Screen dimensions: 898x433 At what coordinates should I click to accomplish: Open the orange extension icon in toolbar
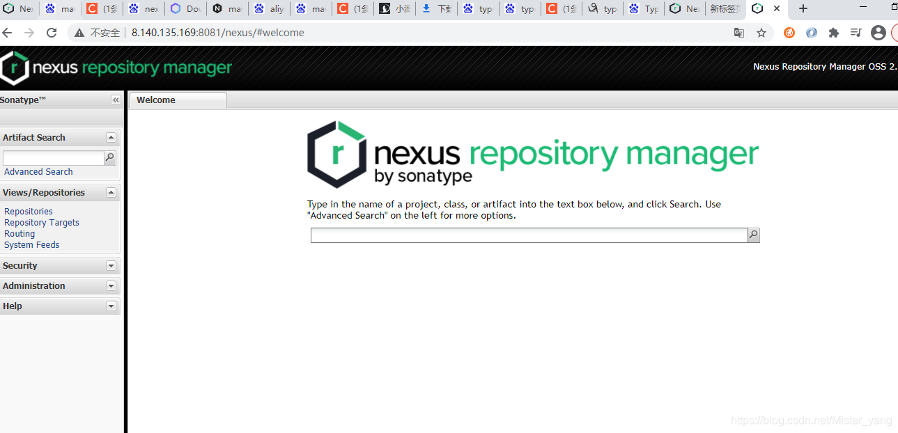(x=789, y=33)
